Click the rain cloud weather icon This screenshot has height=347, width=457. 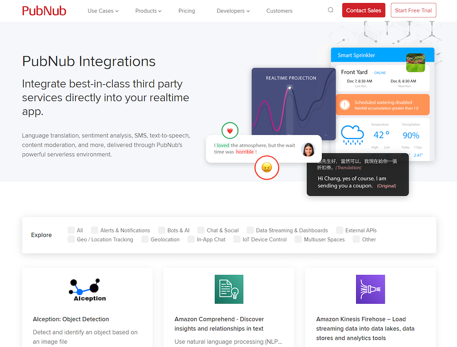[x=352, y=135]
